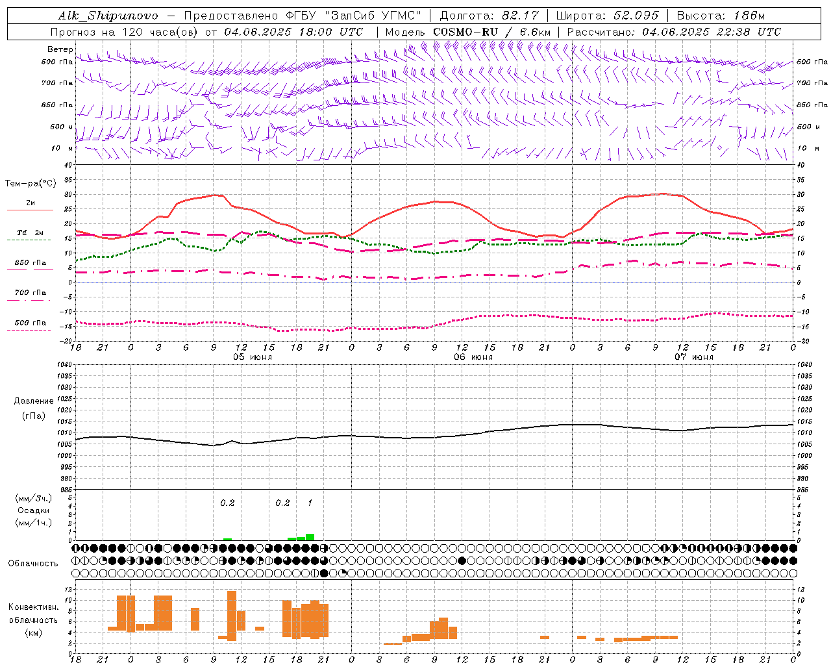Click the Модель COSMO-RU / 6.6км label
The height and width of the screenshot is (665, 831).
point(468,32)
